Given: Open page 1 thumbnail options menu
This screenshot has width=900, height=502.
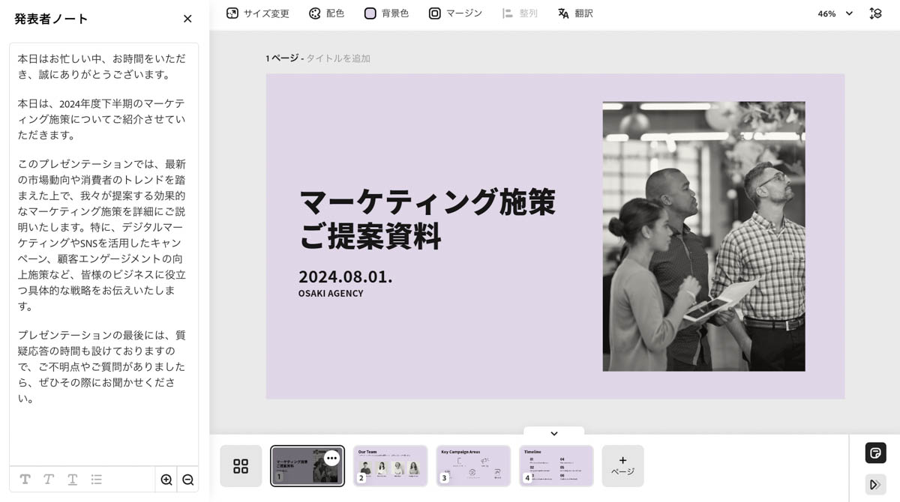Looking at the screenshot, I should 331,458.
